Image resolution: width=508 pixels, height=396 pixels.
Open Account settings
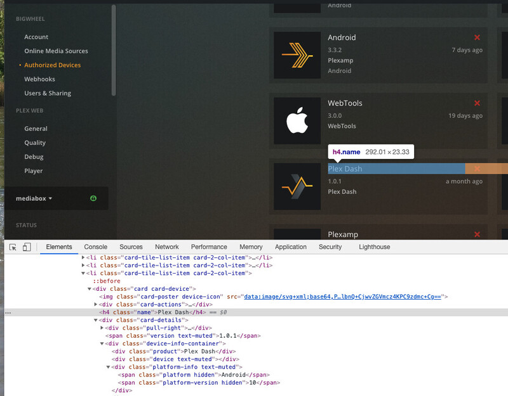click(x=36, y=37)
